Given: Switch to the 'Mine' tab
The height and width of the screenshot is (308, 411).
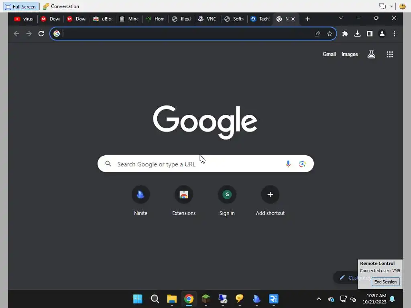Looking at the screenshot, I should [129, 19].
